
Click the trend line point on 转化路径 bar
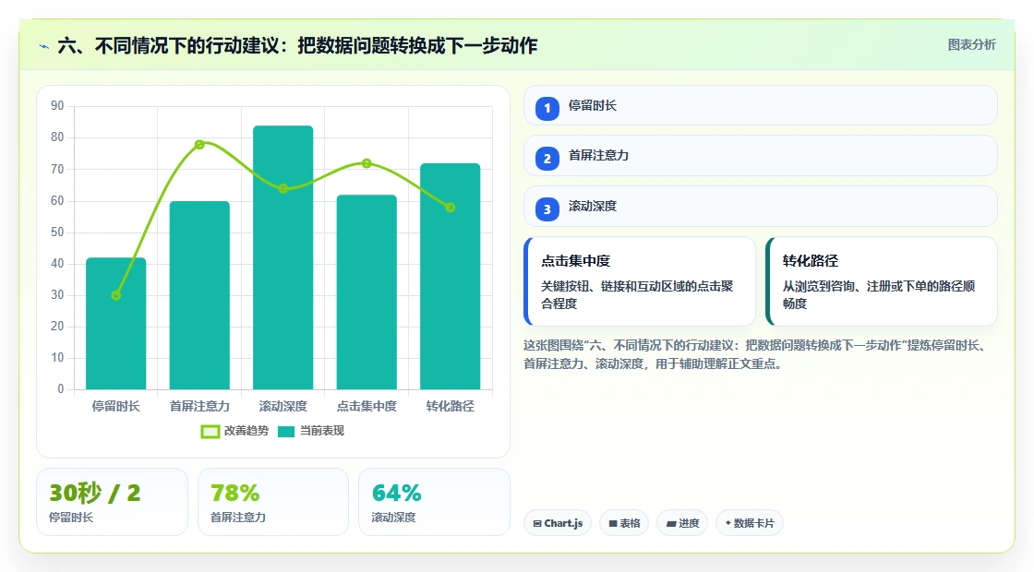click(x=451, y=208)
